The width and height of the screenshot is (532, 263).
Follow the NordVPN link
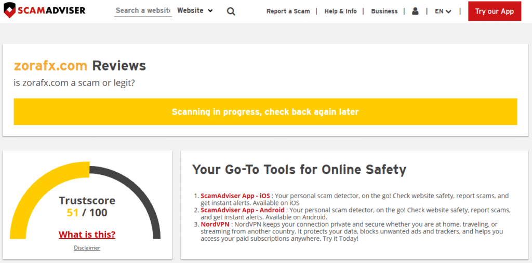point(214,225)
